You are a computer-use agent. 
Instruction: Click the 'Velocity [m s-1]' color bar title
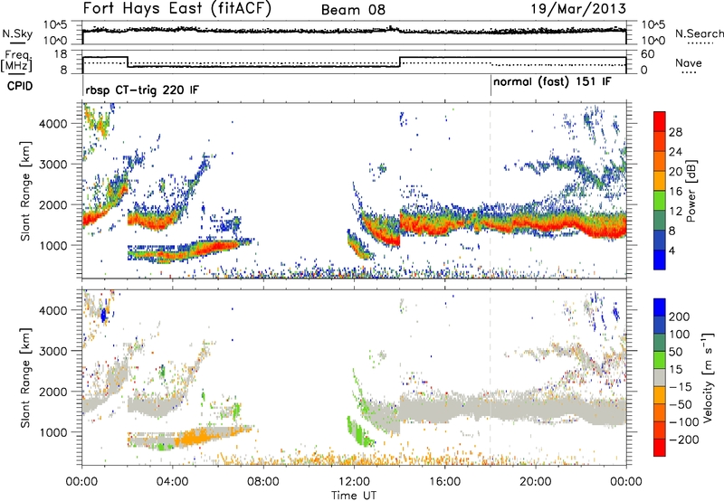click(707, 377)
